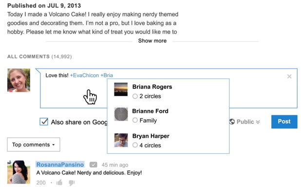Open the Top comments sort dropdown
This screenshot has height=187, width=301.
point(34,145)
